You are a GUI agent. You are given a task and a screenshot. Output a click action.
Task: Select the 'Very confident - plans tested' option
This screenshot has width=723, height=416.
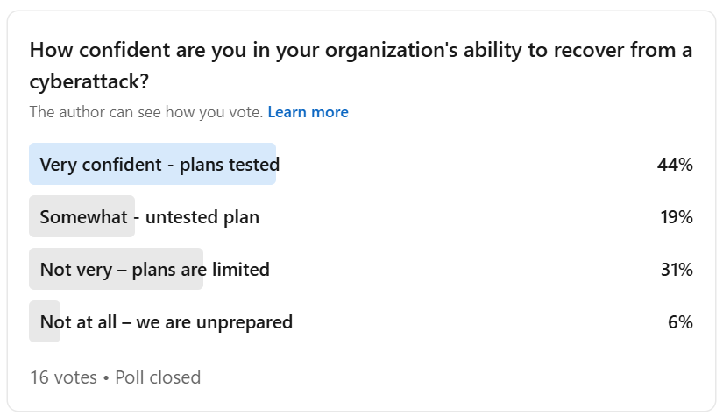[159, 165]
